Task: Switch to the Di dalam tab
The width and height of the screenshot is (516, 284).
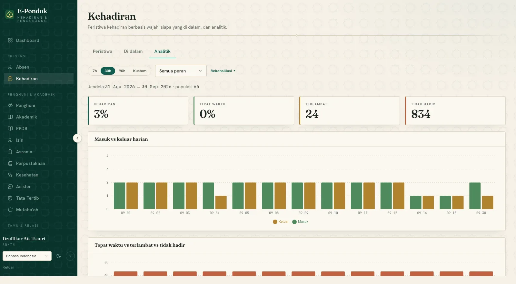Action: click(133, 51)
